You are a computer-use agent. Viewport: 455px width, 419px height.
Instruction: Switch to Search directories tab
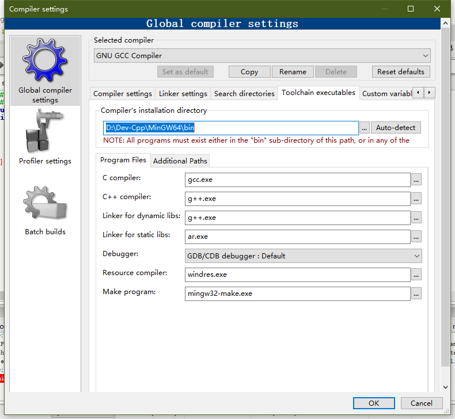tap(244, 94)
